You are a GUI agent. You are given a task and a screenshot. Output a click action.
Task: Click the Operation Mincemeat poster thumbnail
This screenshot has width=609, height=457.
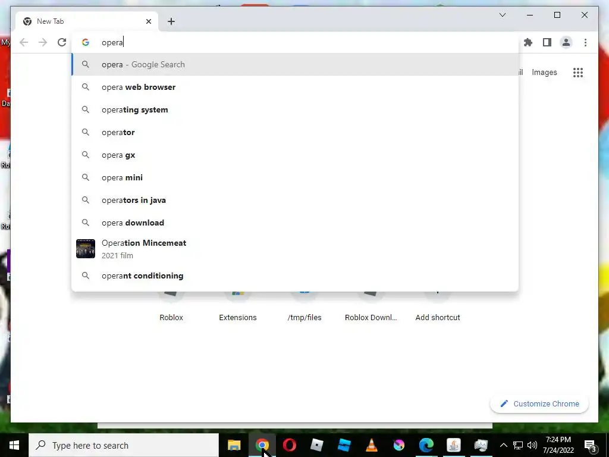[86, 249]
